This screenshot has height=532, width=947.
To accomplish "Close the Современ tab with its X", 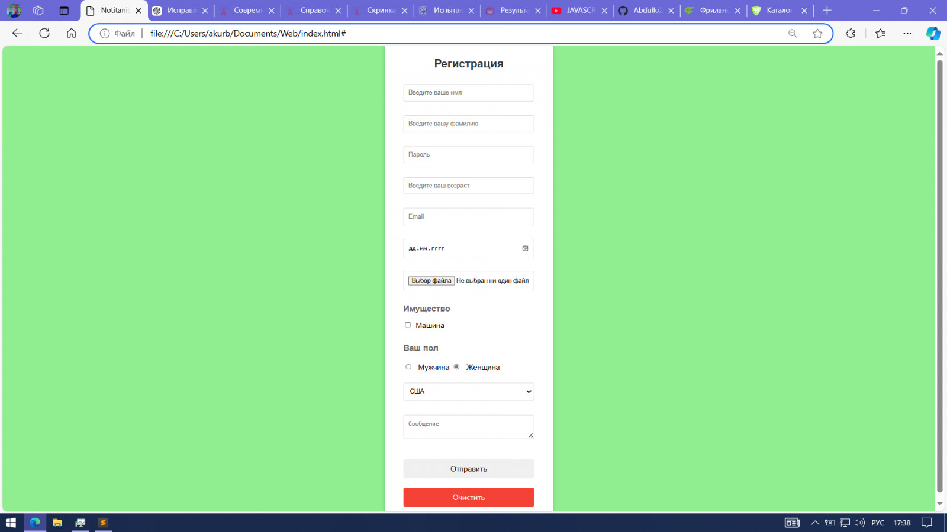I will tap(272, 11).
